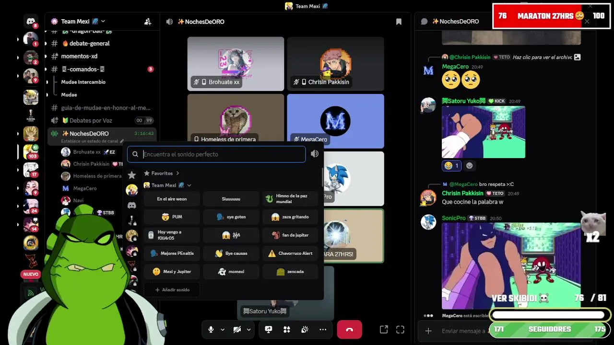Click Añadir sonido button
Viewport: 614px width, 345px height.
172,290
